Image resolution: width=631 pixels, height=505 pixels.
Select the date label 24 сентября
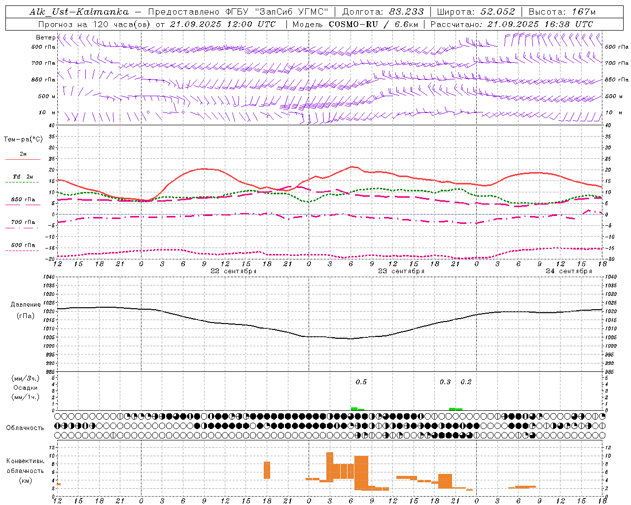pyautogui.click(x=569, y=271)
